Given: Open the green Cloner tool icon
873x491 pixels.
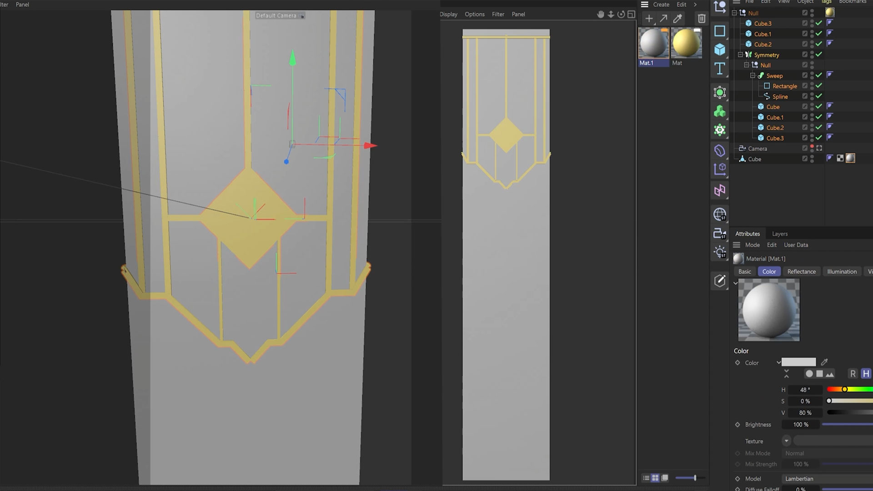Looking at the screenshot, I should (719, 111).
